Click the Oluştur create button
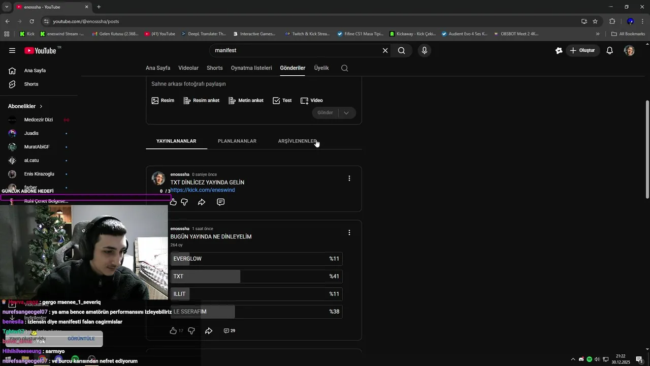 (x=582, y=50)
